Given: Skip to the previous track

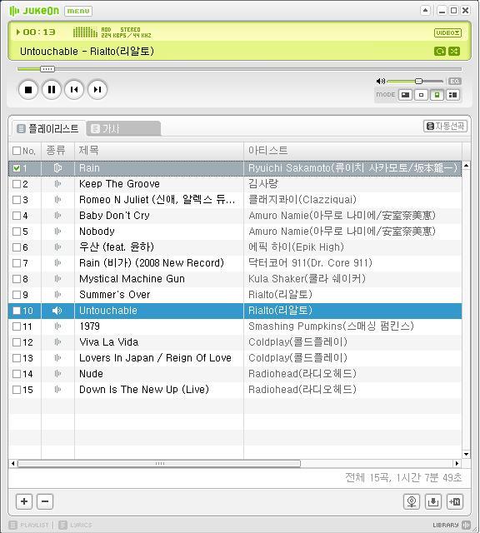Looking at the screenshot, I should click(x=74, y=90).
